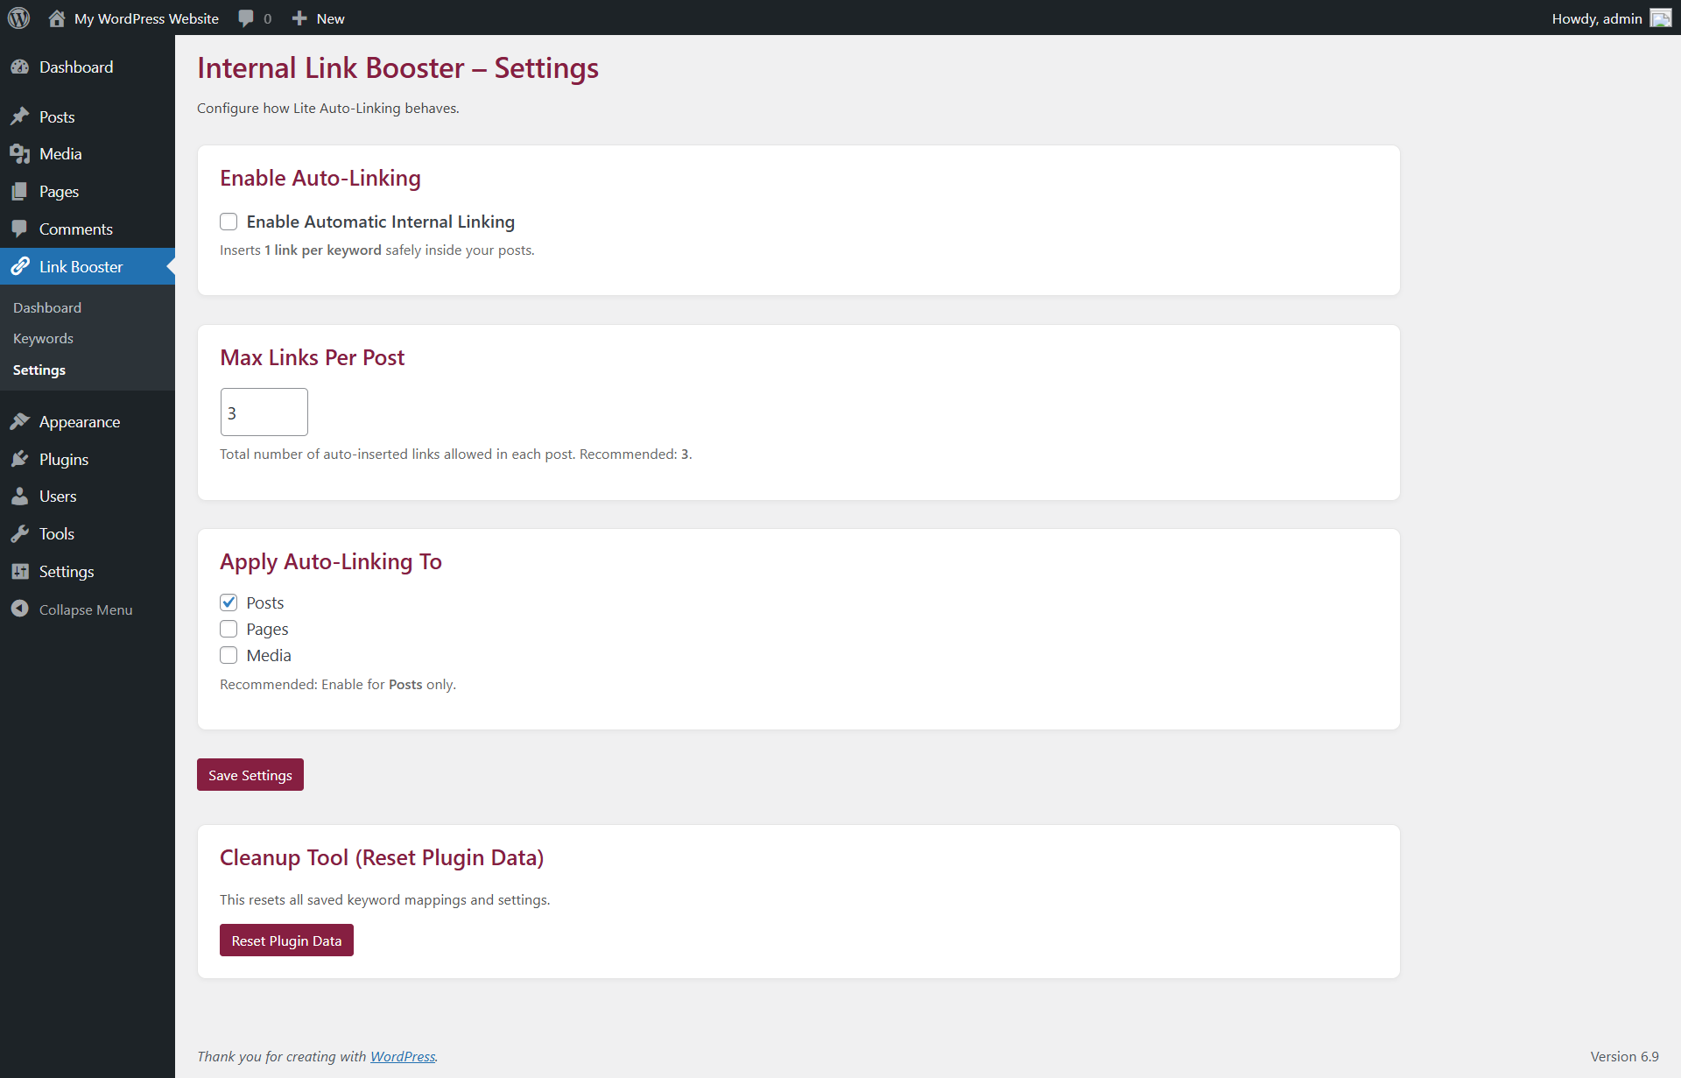Open the Plugins plug icon
This screenshot has height=1078, width=1681.
pos(19,458)
